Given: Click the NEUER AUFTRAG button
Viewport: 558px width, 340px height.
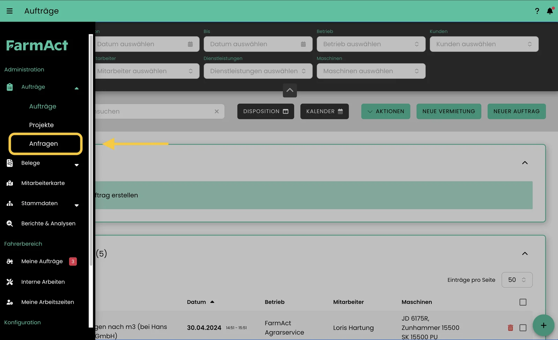Looking at the screenshot, I should click(x=516, y=111).
